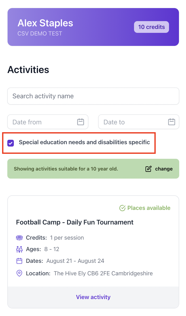Uncheck Special education needs and disabilities specific
Screen dimensions: 186x316
tap(10, 143)
